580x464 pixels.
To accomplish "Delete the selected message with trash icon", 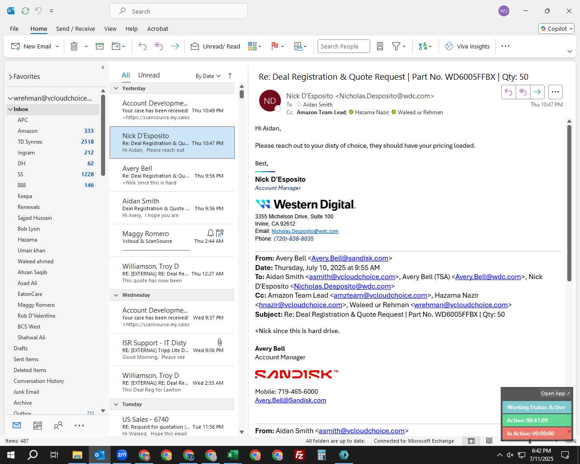I will click(74, 46).
